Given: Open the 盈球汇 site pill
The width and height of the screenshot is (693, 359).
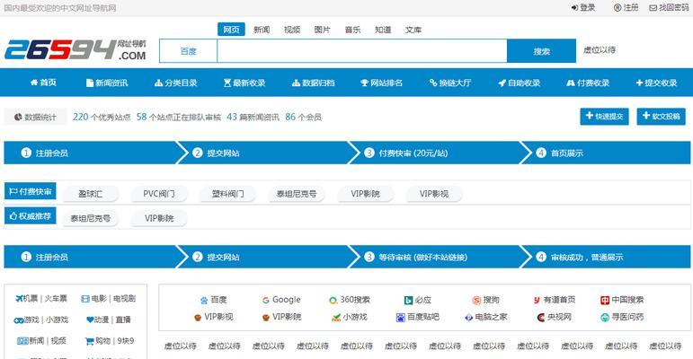Looking at the screenshot, I should point(90,194).
